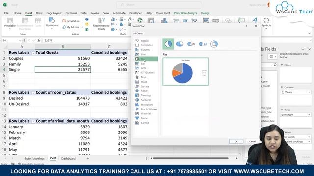
Task: Choose the Column chart category
Action: 145,50
